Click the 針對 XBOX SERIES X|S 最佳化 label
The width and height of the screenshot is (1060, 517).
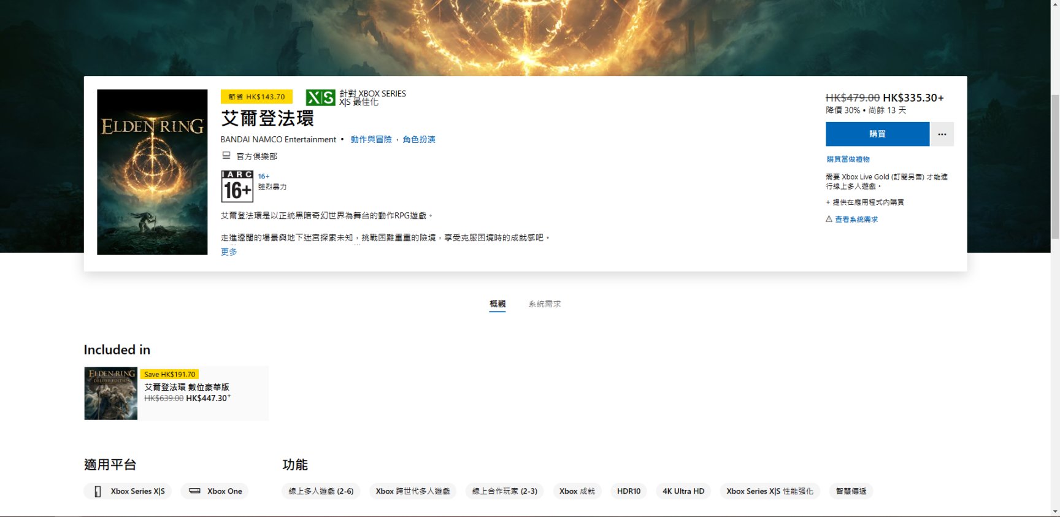(x=373, y=98)
